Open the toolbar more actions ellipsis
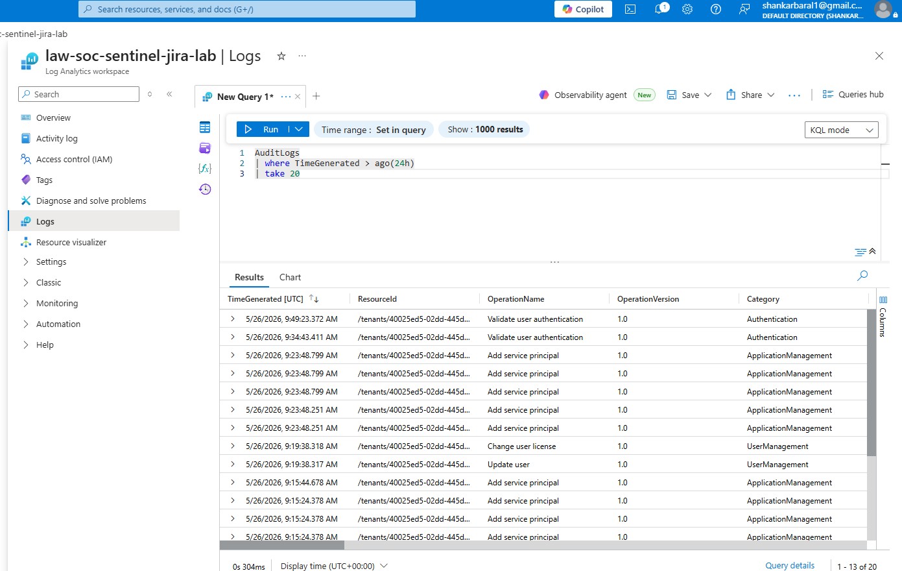902x571 pixels. (794, 95)
